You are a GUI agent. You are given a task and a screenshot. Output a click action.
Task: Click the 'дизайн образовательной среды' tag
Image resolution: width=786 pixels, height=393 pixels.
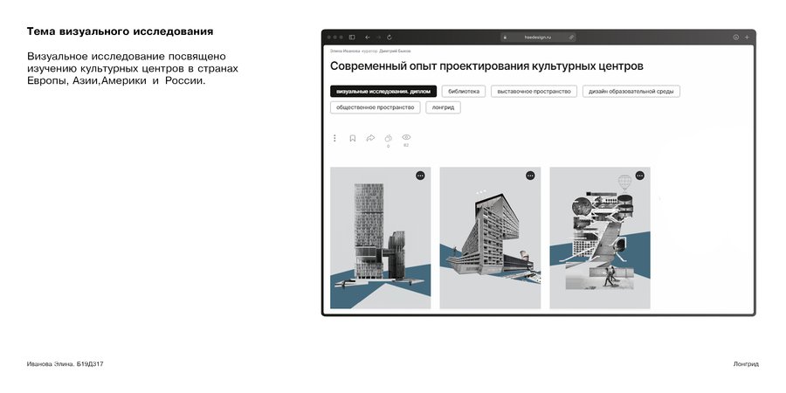(x=631, y=91)
